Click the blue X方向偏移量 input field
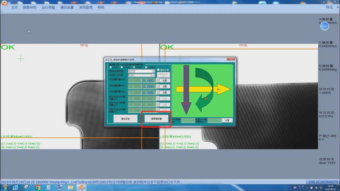The image size is (340, 191). click(149, 81)
